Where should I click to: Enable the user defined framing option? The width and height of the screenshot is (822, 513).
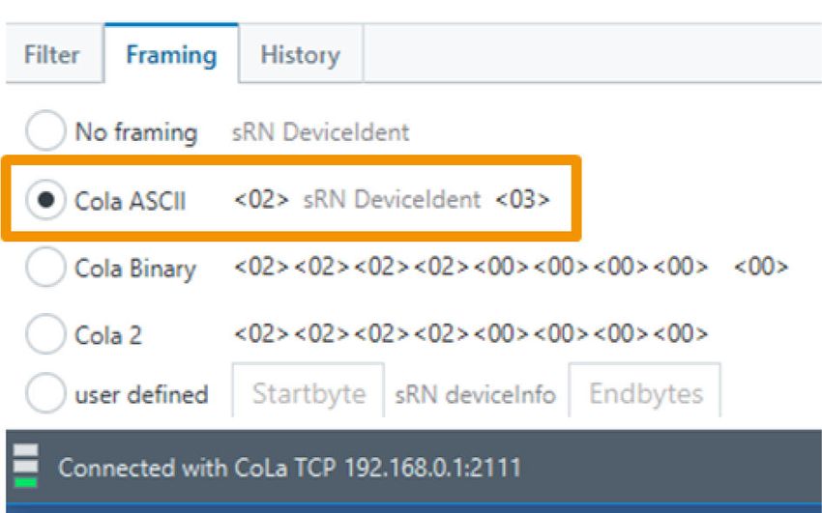click(45, 393)
